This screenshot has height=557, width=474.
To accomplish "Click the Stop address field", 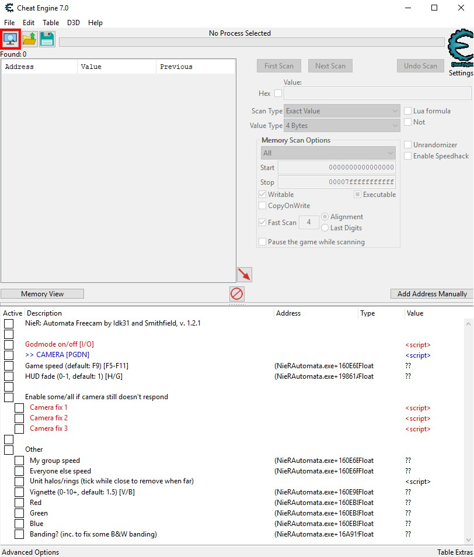I will 337,182.
